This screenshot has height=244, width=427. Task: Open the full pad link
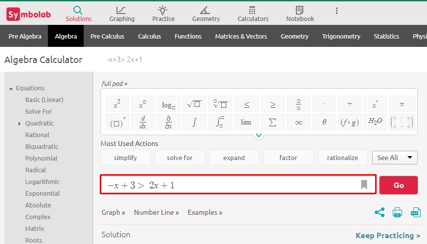[x=114, y=83]
